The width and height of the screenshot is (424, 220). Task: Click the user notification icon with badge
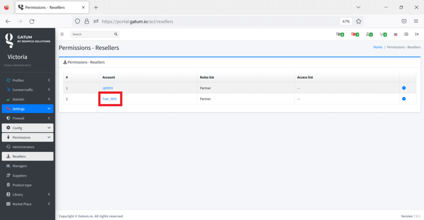coord(369,34)
